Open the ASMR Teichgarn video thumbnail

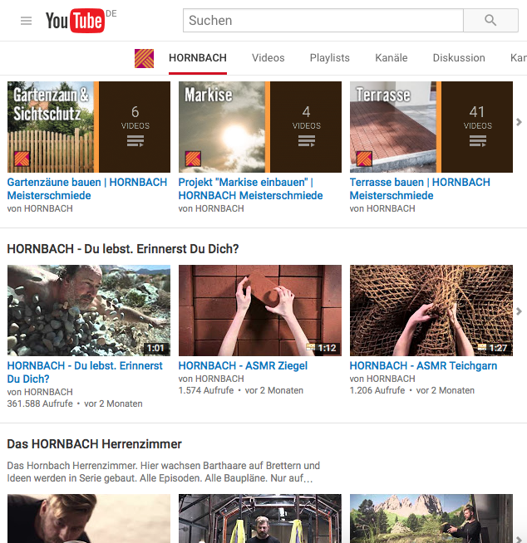[431, 311]
